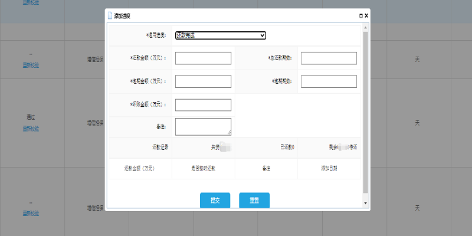Close the 添加进度 dialog
Viewport: 472px width, 236px height.
coord(366,16)
